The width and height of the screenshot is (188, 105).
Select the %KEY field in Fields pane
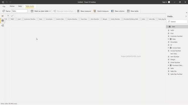[x=172, y=30]
